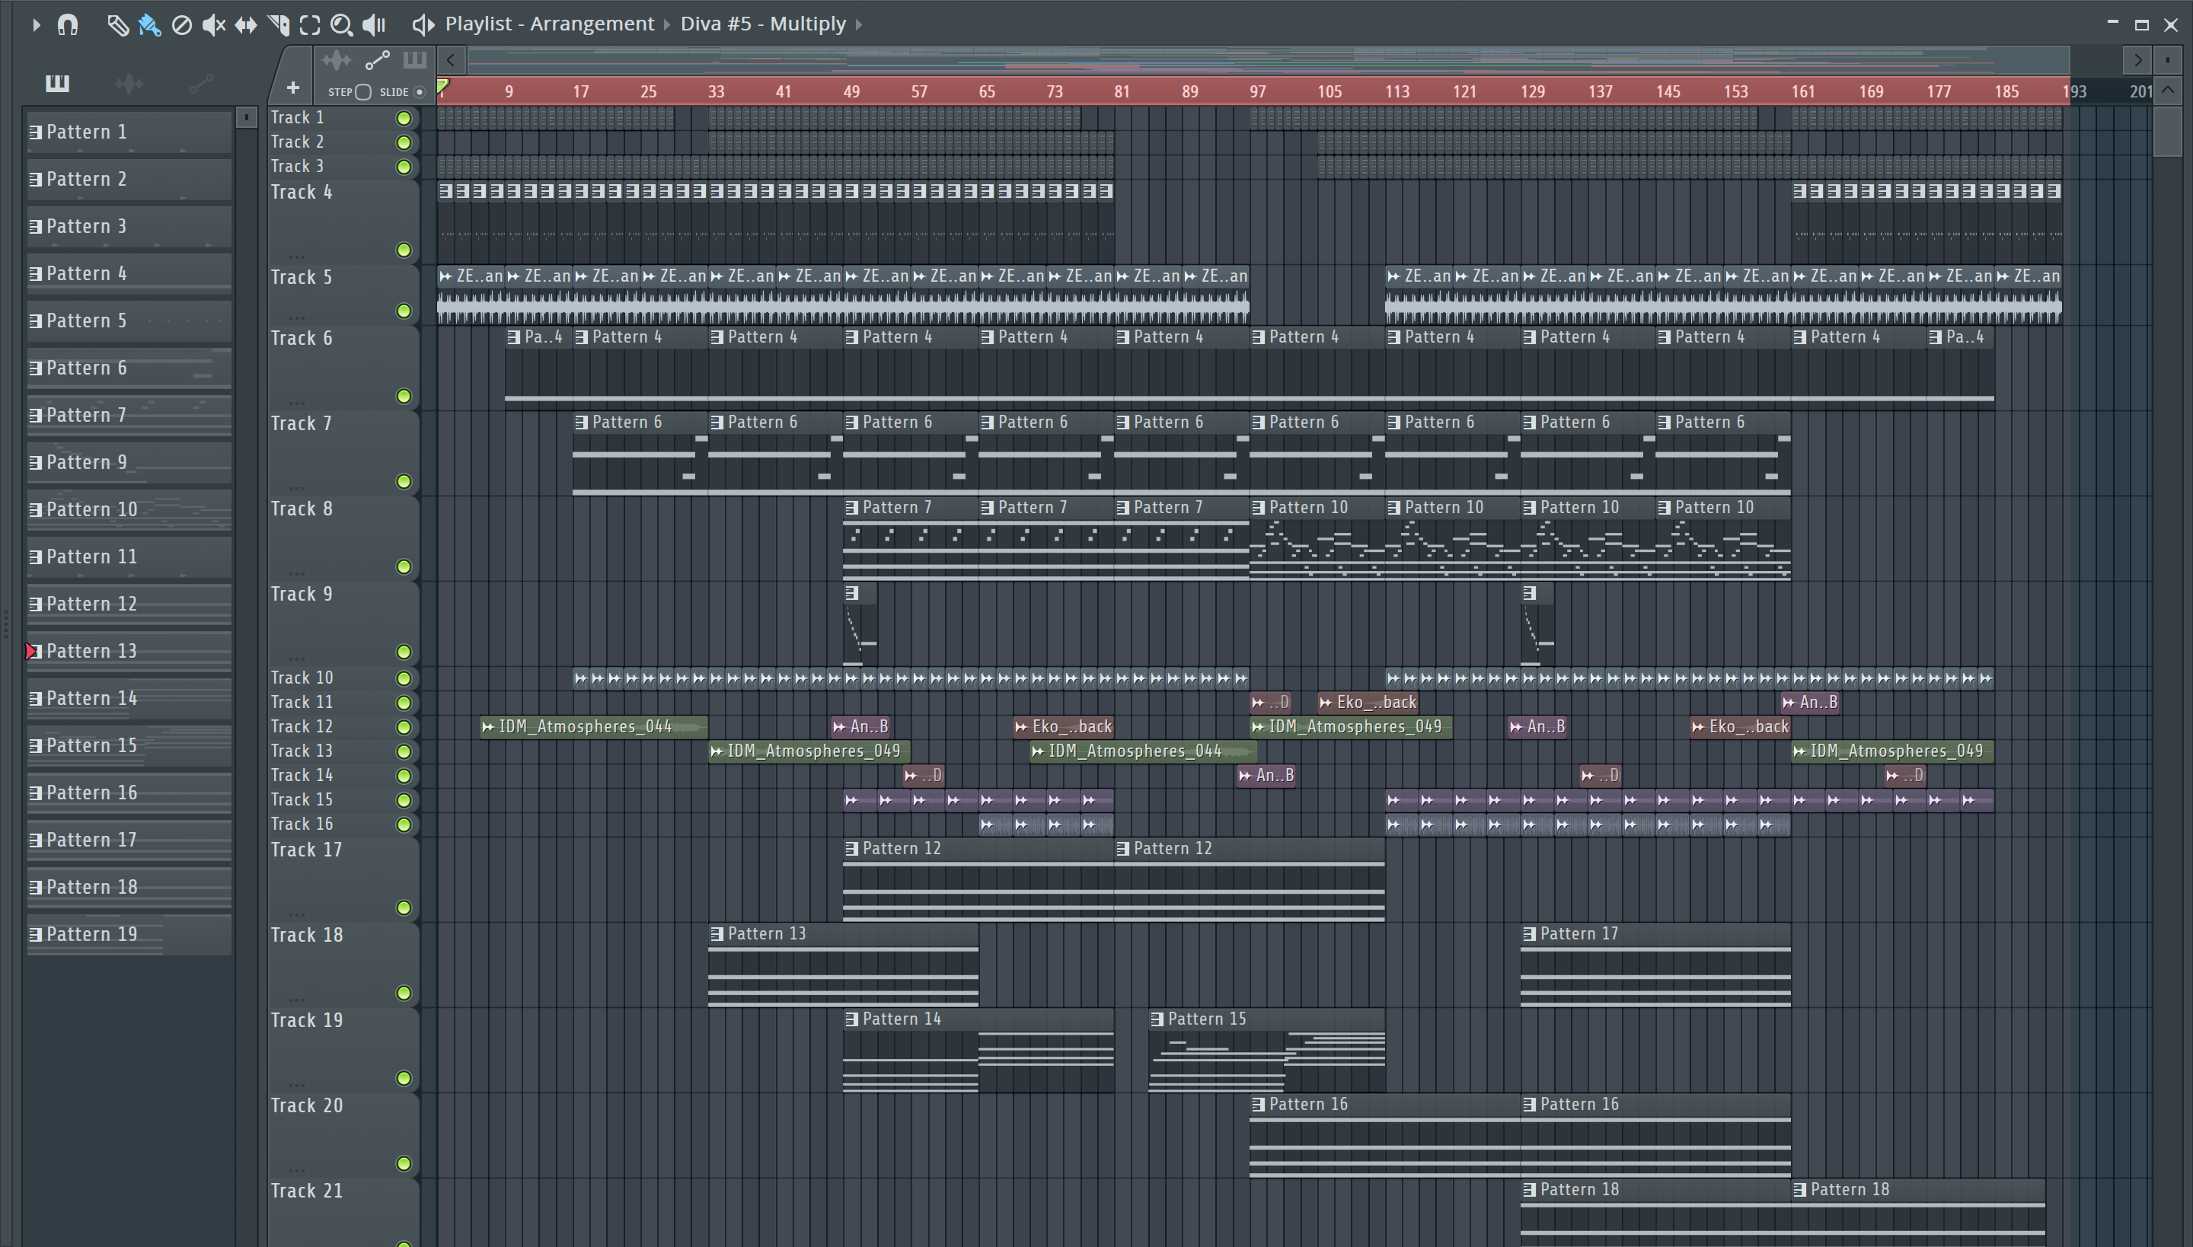Mute Track 3 with its green light
The image size is (2193, 1247).
point(404,167)
